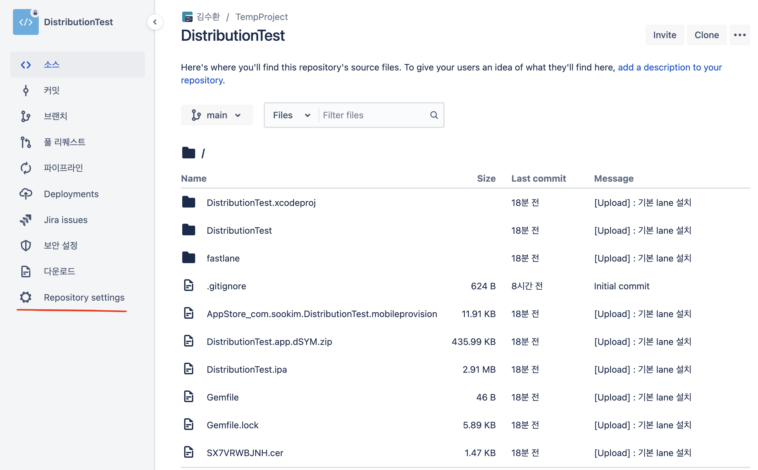Click the branches icon in the sidebar
The image size is (758, 470).
click(x=26, y=116)
